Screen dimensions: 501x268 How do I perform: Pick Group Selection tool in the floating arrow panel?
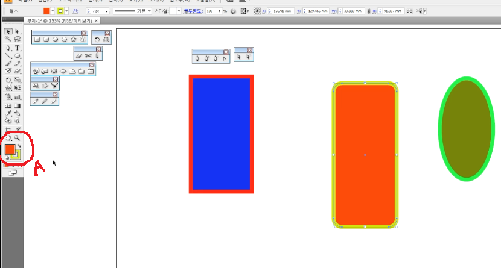point(248,57)
